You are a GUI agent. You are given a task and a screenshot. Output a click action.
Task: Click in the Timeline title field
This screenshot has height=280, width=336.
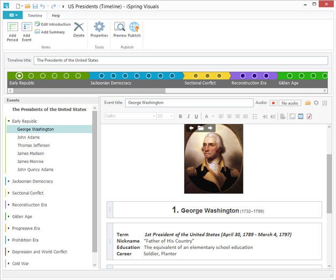[x=181, y=61]
